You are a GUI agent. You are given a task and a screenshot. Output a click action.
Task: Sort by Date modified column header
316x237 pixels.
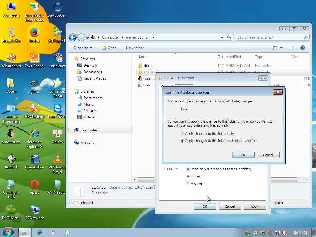(229, 57)
